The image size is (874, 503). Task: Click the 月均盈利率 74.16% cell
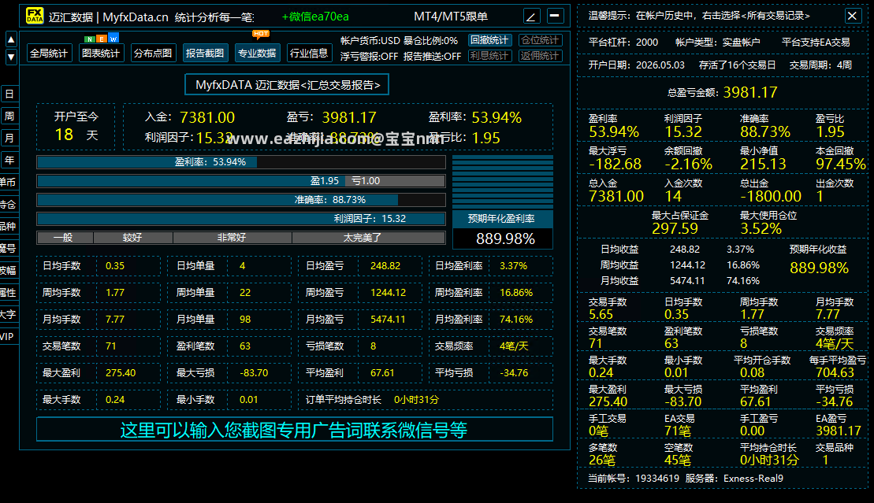pyautogui.click(x=490, y=319)
